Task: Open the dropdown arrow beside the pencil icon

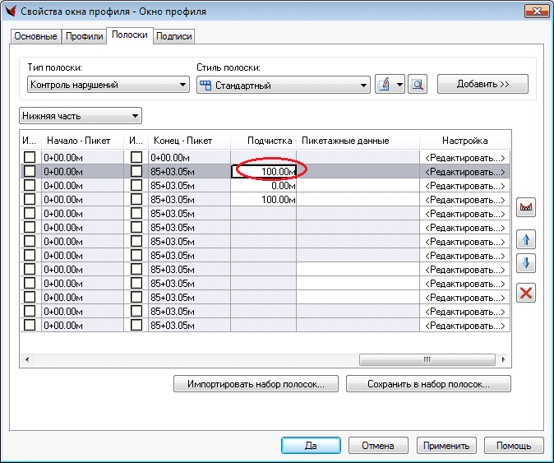Action: 400,85
